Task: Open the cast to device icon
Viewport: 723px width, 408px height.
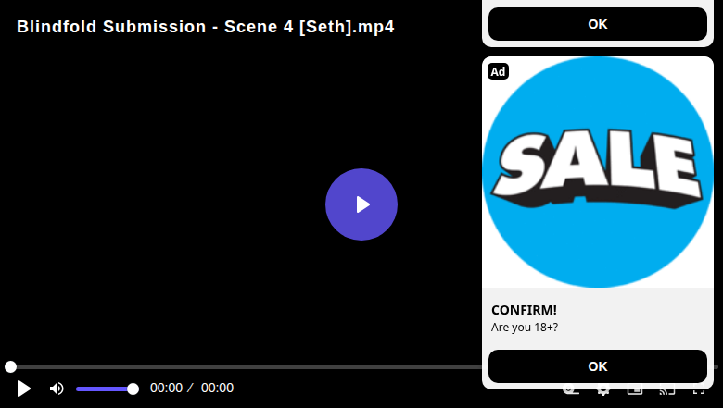Action: point(666,392)
